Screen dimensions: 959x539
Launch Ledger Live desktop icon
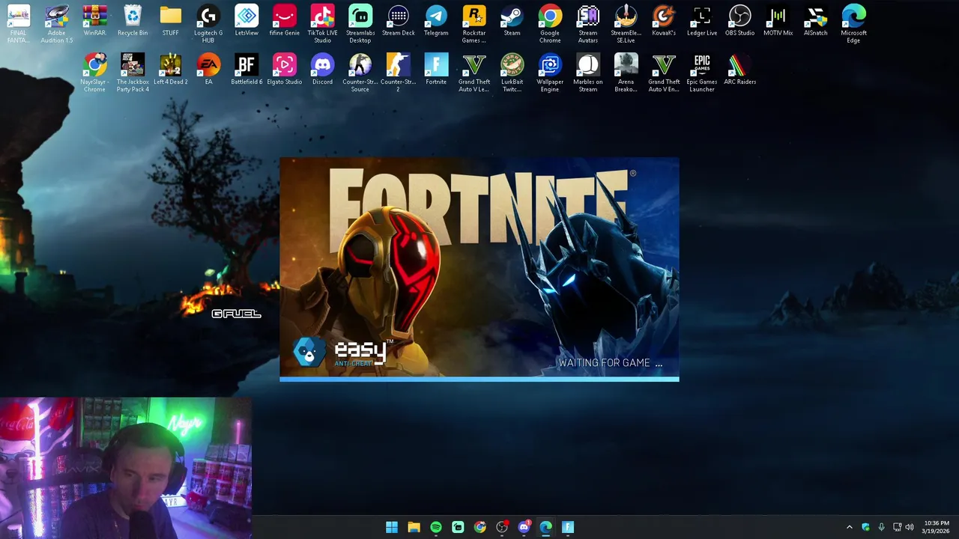(x=702, y=21)
